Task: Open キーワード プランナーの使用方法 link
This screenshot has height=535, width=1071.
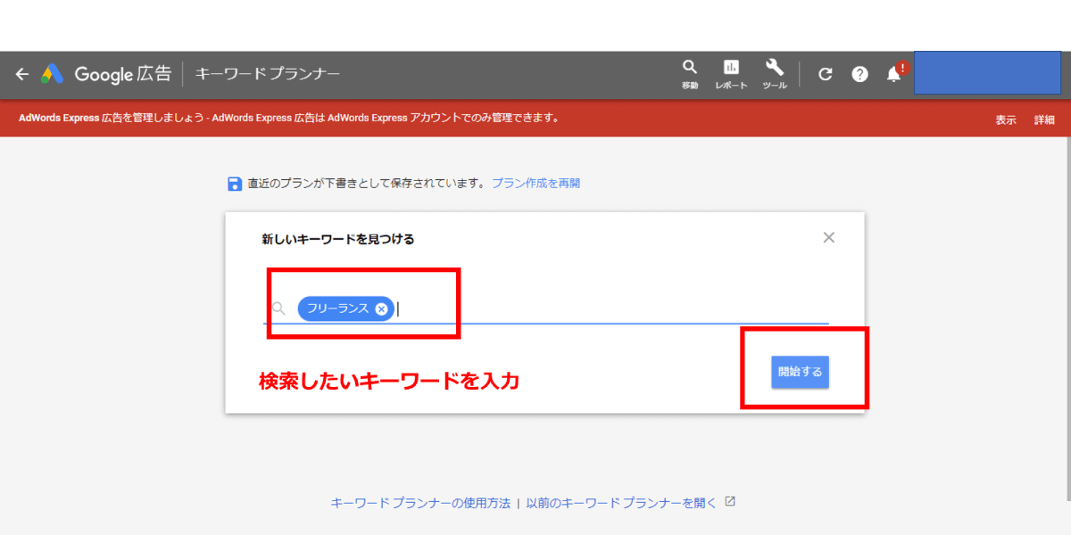Action: click(x=420, y=503)
